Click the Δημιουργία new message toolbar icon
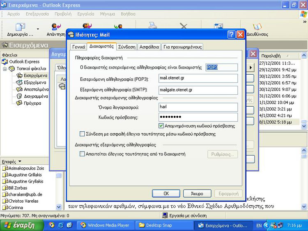Viewport: 308px width, 231px height. pyautogui.click(x=20, y=27)
